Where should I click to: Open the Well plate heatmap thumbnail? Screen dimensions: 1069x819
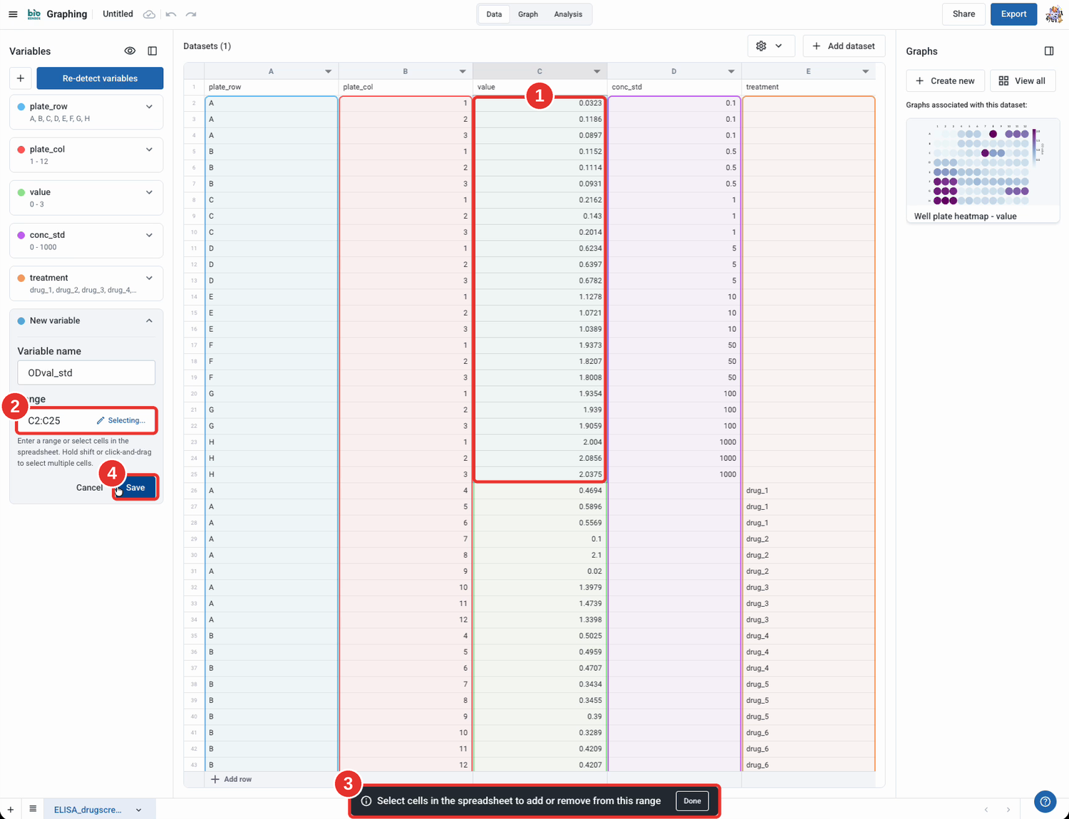[983, 171]
